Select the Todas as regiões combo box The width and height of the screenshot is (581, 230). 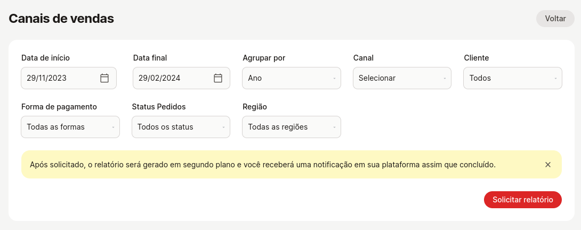coord(292,127)
